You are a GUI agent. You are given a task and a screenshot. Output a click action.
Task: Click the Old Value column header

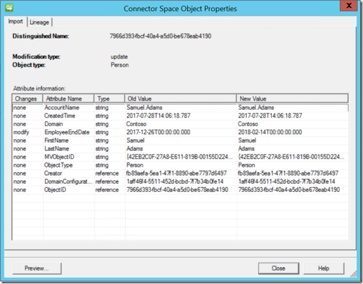(181, 98)
